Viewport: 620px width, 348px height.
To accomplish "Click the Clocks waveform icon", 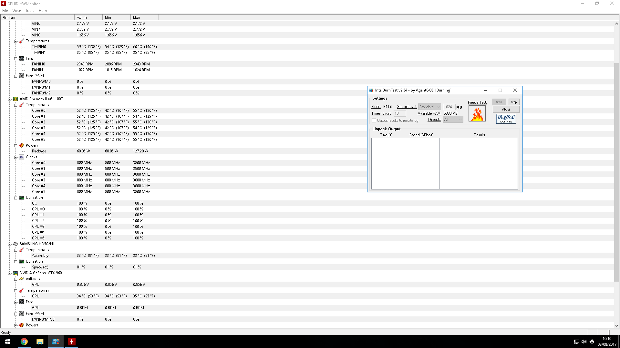I will [x=22, y=157].
